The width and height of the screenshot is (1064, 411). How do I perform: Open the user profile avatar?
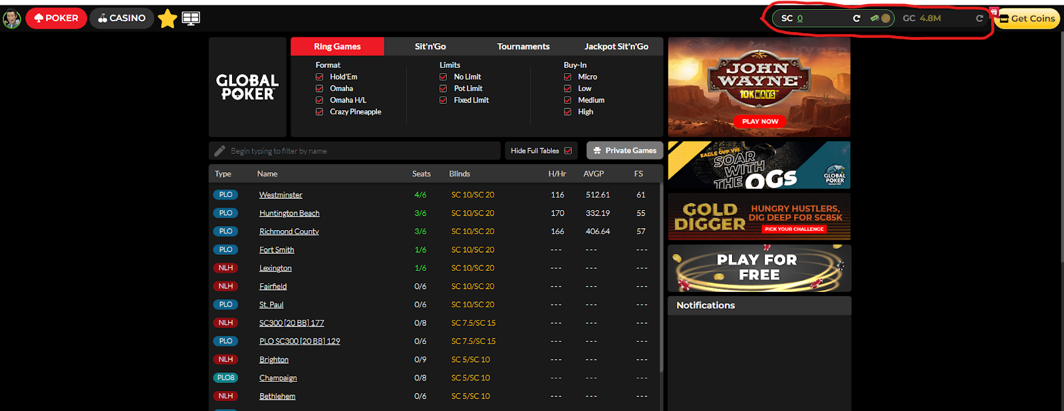pos(11,19)
